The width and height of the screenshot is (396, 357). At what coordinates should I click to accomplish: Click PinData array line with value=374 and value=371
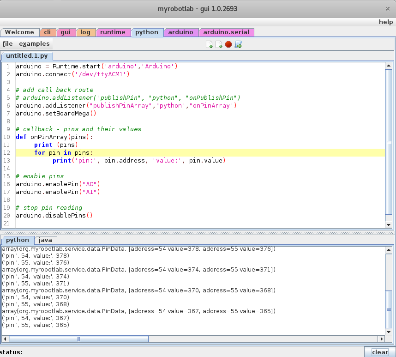[x=138, y=270]
